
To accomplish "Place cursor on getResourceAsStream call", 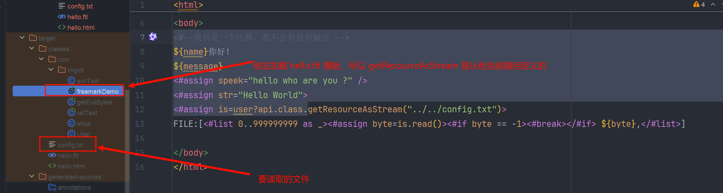I will tap(355, 109).
